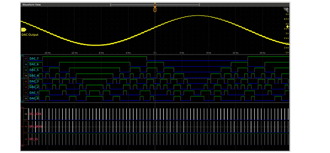Click the waveform record overview bar
330x153 pixels.
pos(155,5)
